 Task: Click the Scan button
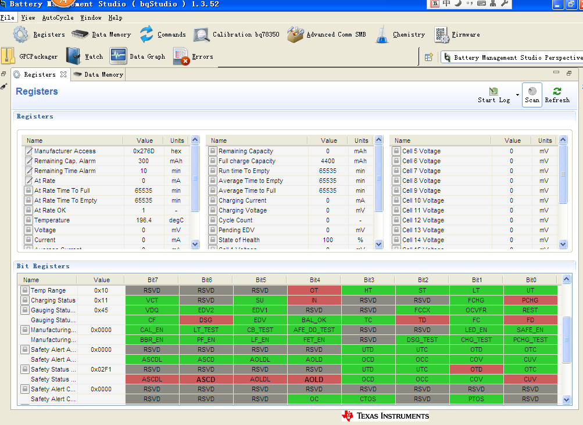click(532, 95)
